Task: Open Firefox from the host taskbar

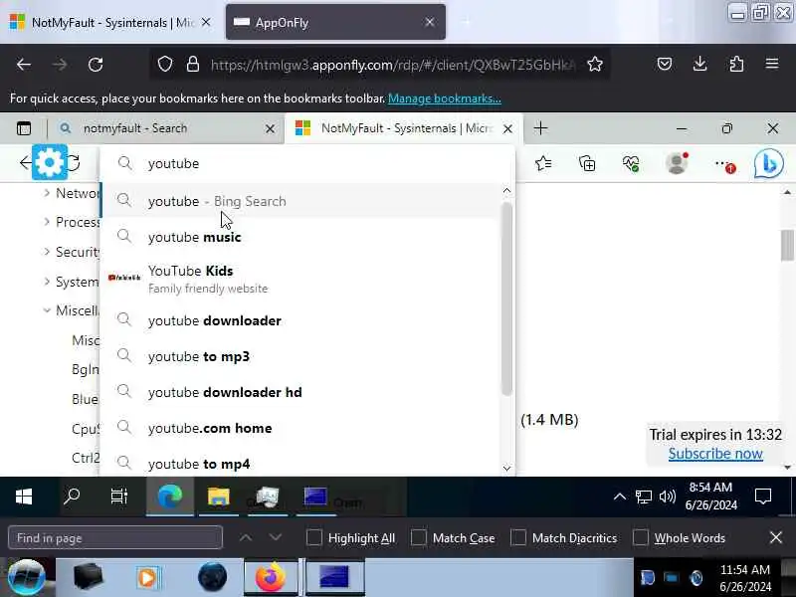Action: coord(270,577)
